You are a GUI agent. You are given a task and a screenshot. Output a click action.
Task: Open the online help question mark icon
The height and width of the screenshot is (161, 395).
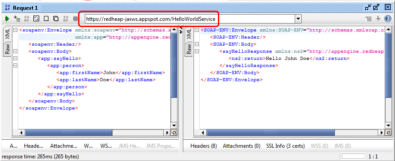pos(388,19)
